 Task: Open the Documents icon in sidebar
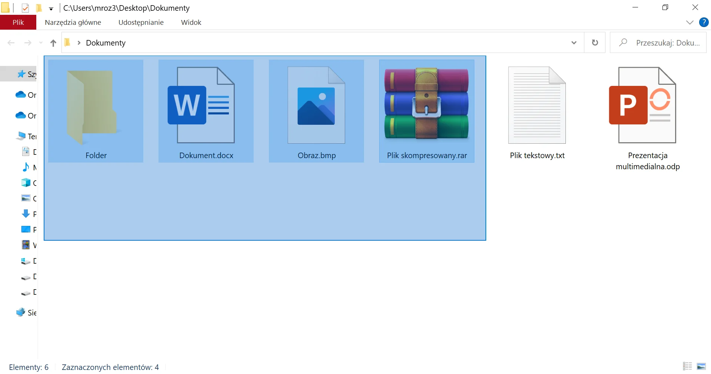pos(26,151)
